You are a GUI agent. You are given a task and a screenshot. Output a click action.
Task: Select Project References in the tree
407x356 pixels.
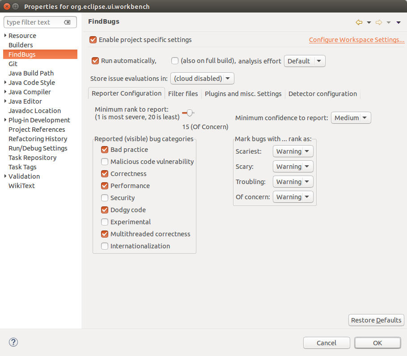(x=37, y=130)
